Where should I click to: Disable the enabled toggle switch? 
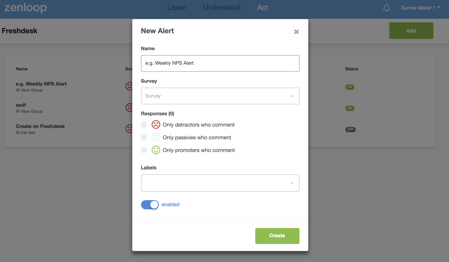tap(150, 204)
